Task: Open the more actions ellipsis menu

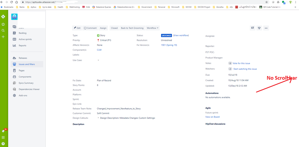Action: 266,28
